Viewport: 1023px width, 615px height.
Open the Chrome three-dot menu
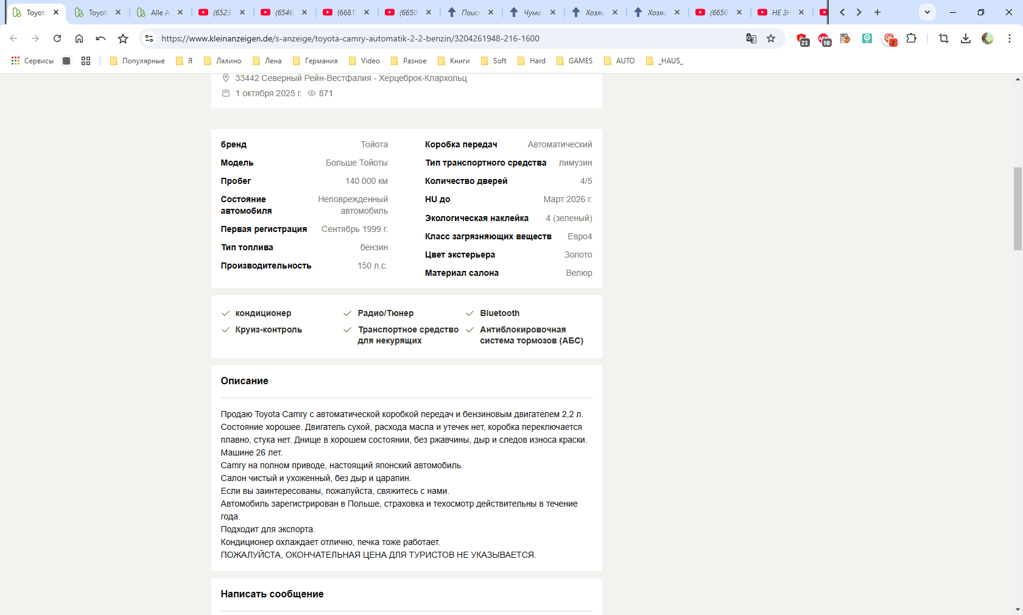click(1010, 38)
